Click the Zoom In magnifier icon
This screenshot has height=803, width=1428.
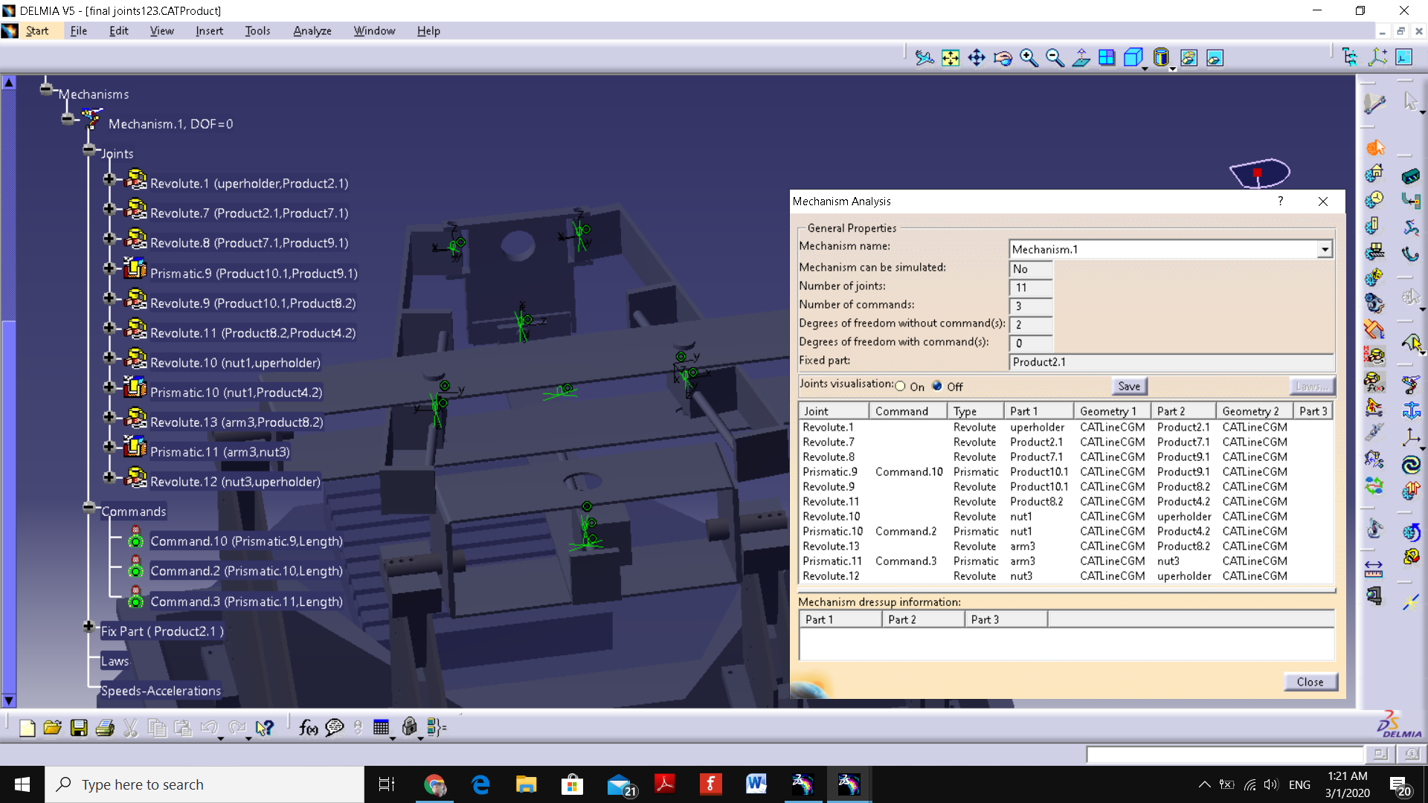(1029, 58)
